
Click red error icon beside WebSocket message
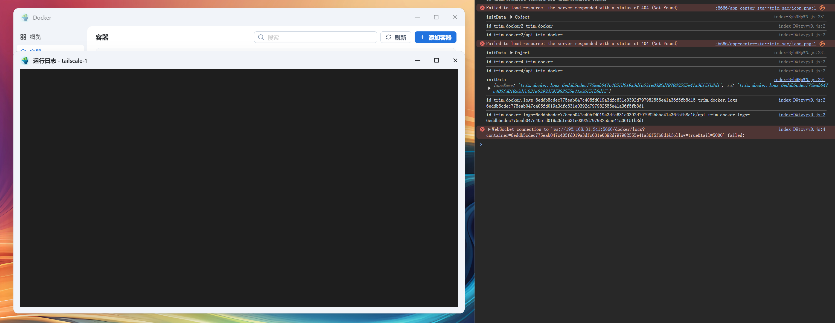482,129
